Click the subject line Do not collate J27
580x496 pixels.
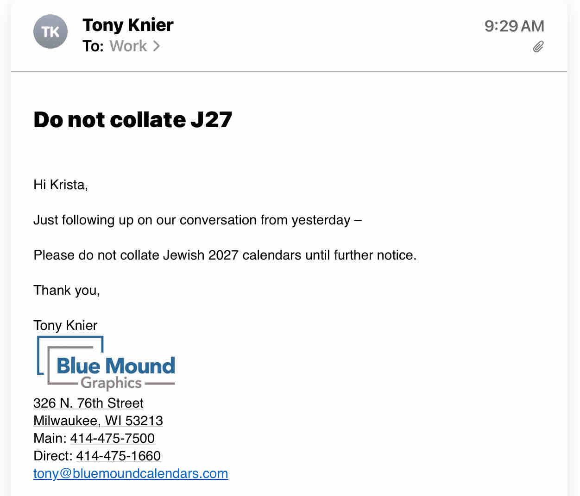[x=132, y=119]
